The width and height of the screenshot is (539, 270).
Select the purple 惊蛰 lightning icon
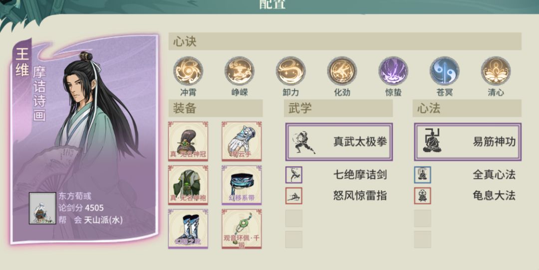click(393, 71)
